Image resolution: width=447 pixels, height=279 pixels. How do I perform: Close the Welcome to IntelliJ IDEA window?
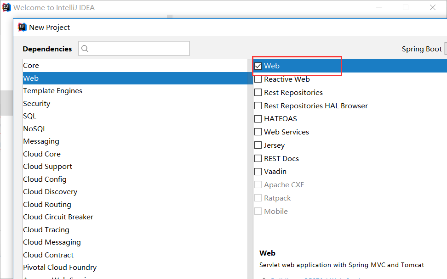(432, 7)
